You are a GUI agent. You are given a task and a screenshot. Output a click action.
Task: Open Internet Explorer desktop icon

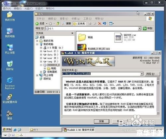[x=10, y=83]
